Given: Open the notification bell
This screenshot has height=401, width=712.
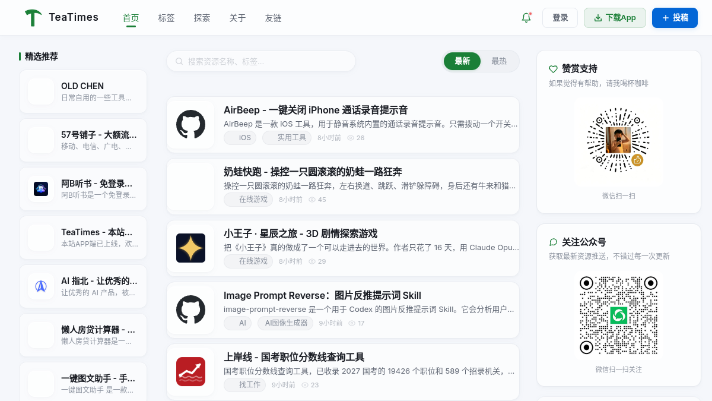Looking at the screenshot, I should click(526, 18).
